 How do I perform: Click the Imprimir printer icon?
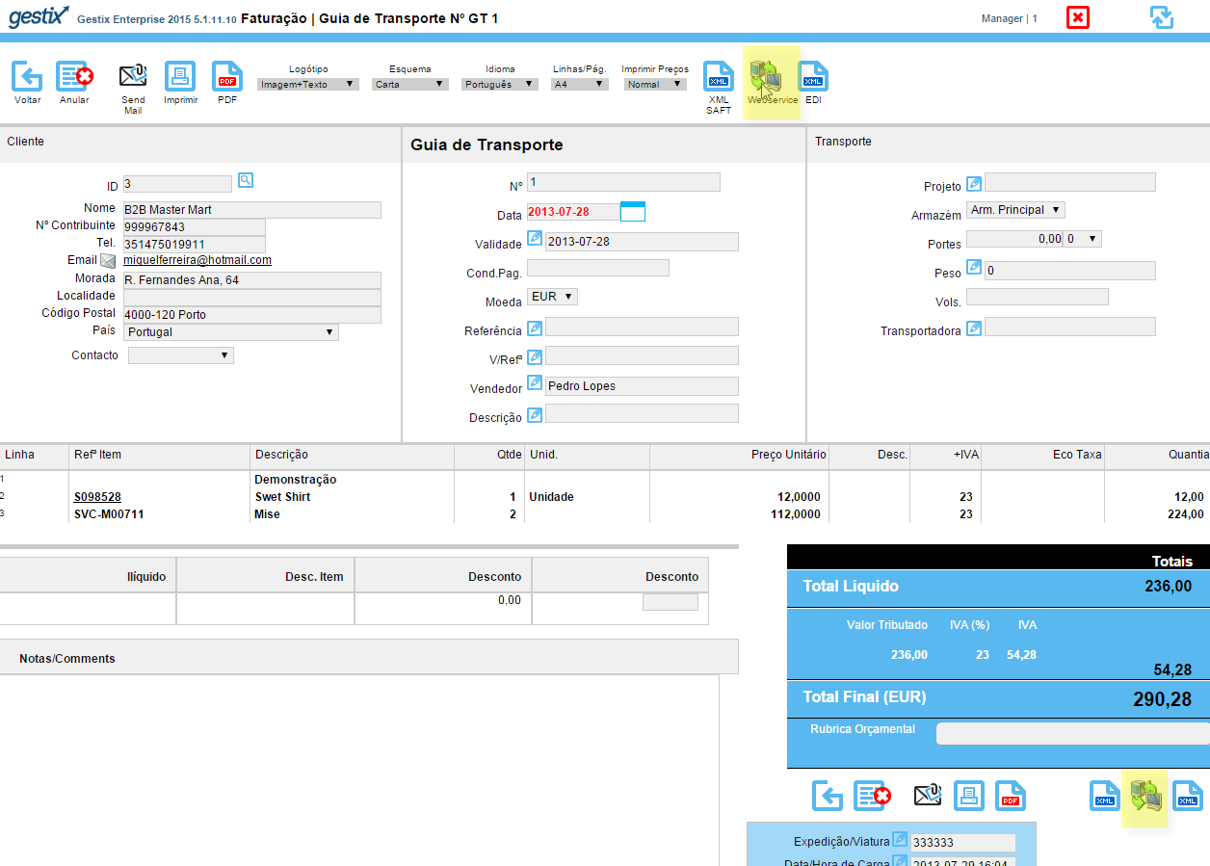180,76
